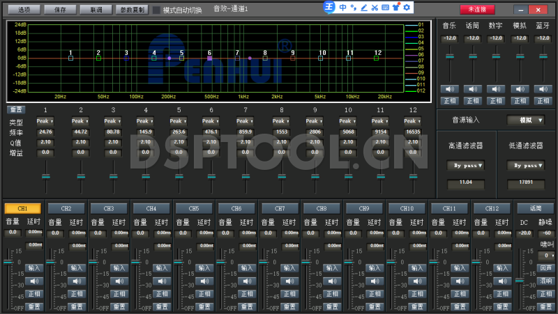Mute the 蓝牙 source with its speaker icon
Image resolution: width=558 pixels, height=314 pixels.
click(x=542, y=88)
